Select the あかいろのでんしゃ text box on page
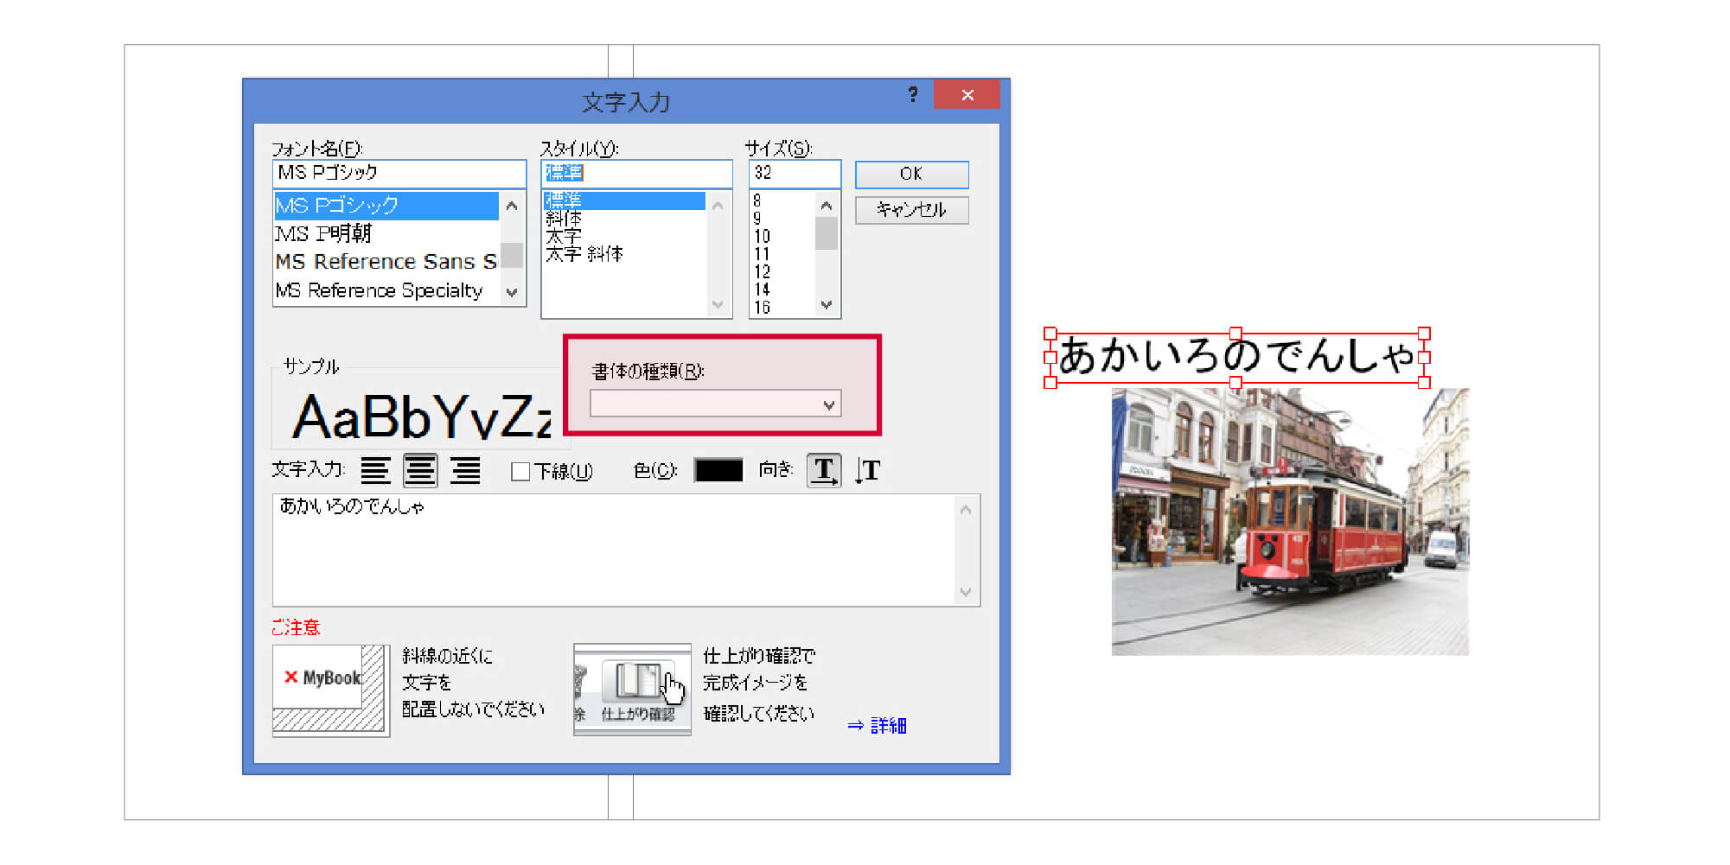 1237,357
